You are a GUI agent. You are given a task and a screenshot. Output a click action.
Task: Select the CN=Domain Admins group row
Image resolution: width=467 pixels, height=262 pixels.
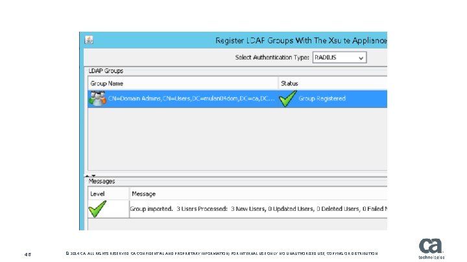(x=237, y=98)
